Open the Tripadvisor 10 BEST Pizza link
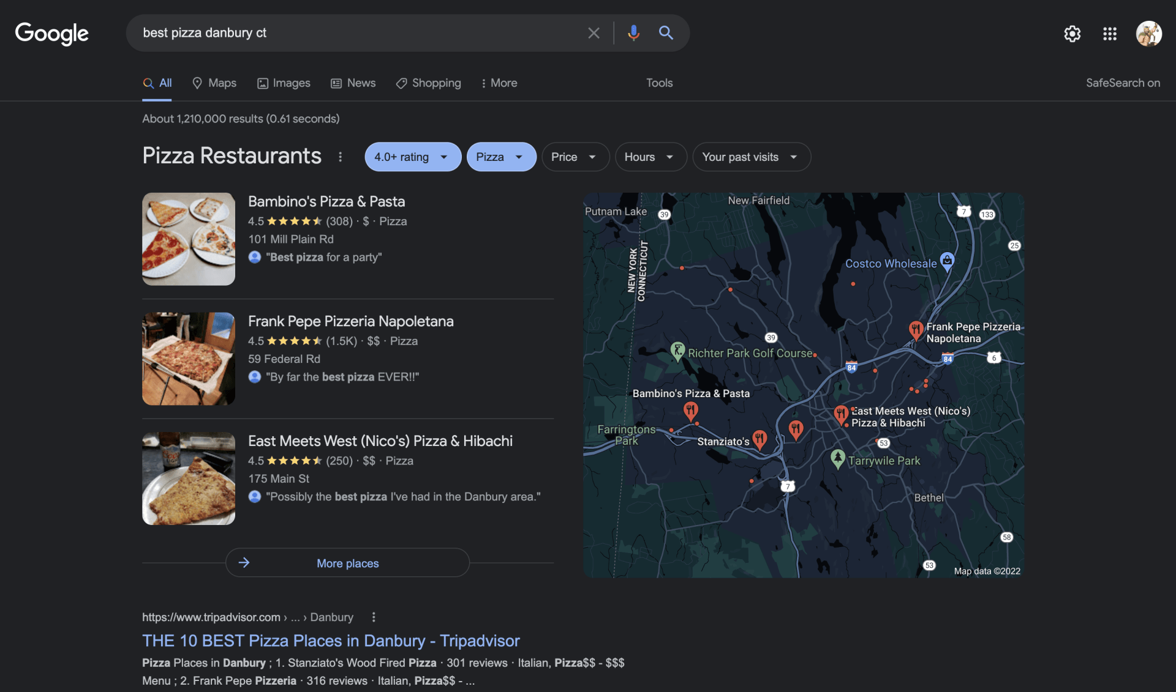 (x=331, y=641)
